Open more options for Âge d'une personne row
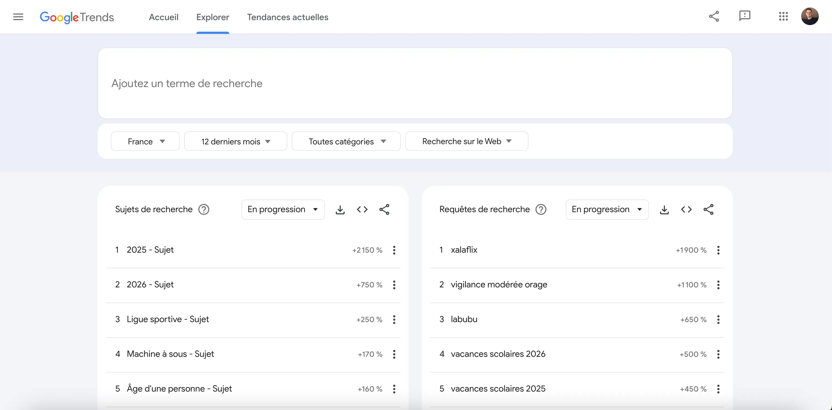 (394, 389)
